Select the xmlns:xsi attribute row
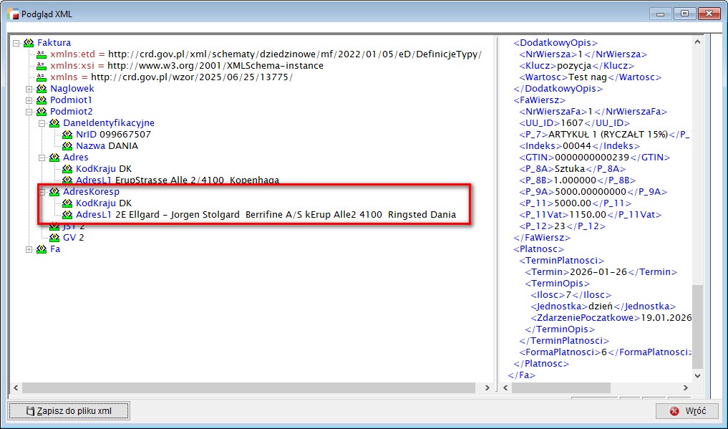The width and height of the screenshot is (728, 429). pos(186,66)
